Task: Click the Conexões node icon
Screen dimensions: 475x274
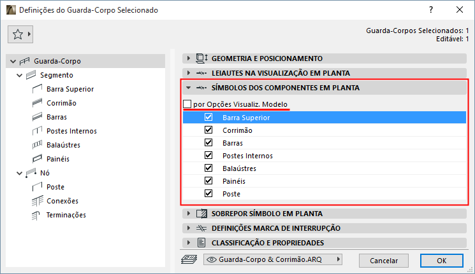Action: 37,201
